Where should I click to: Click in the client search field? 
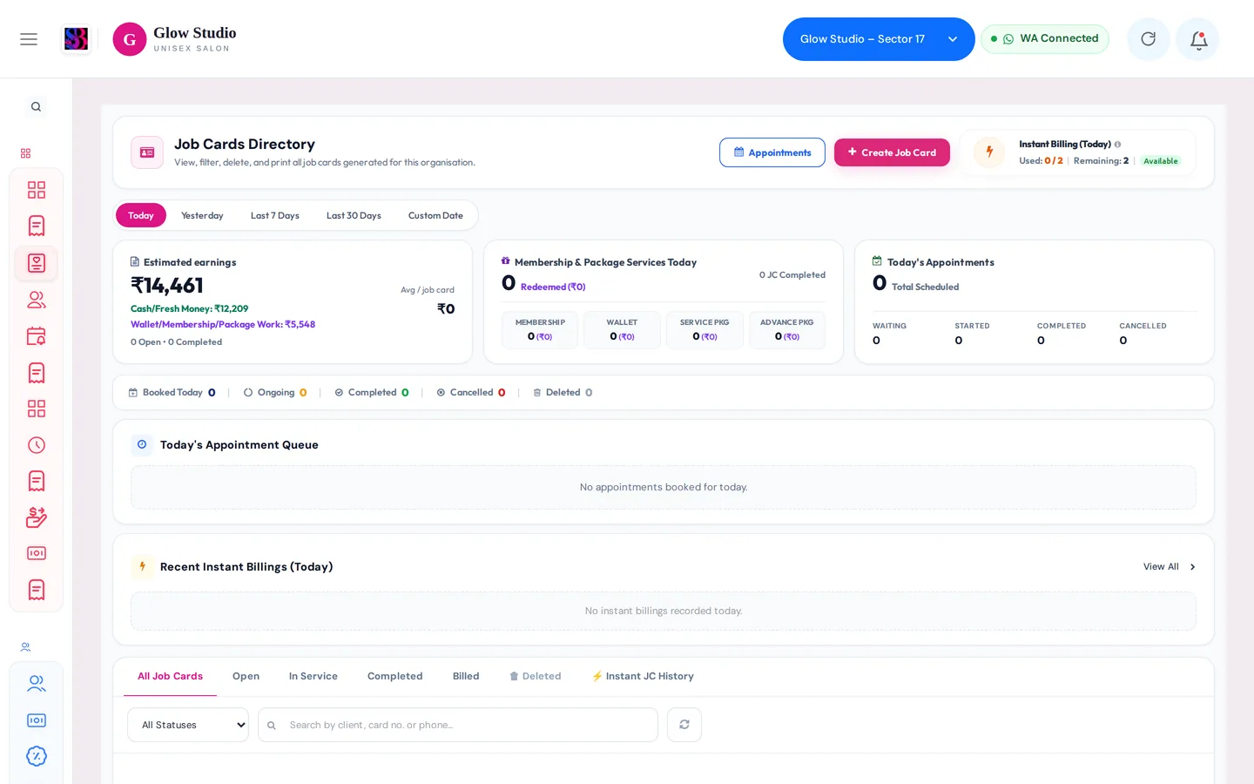point(458,725)
